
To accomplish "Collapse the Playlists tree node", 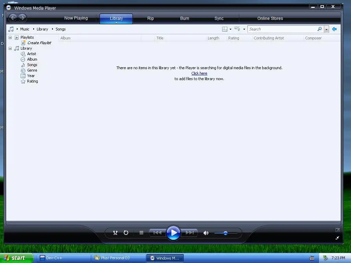I will [x=10, y=37].
